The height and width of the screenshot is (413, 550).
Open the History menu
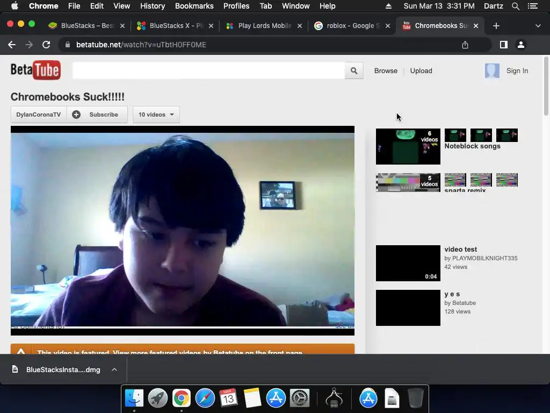(153, 6)
